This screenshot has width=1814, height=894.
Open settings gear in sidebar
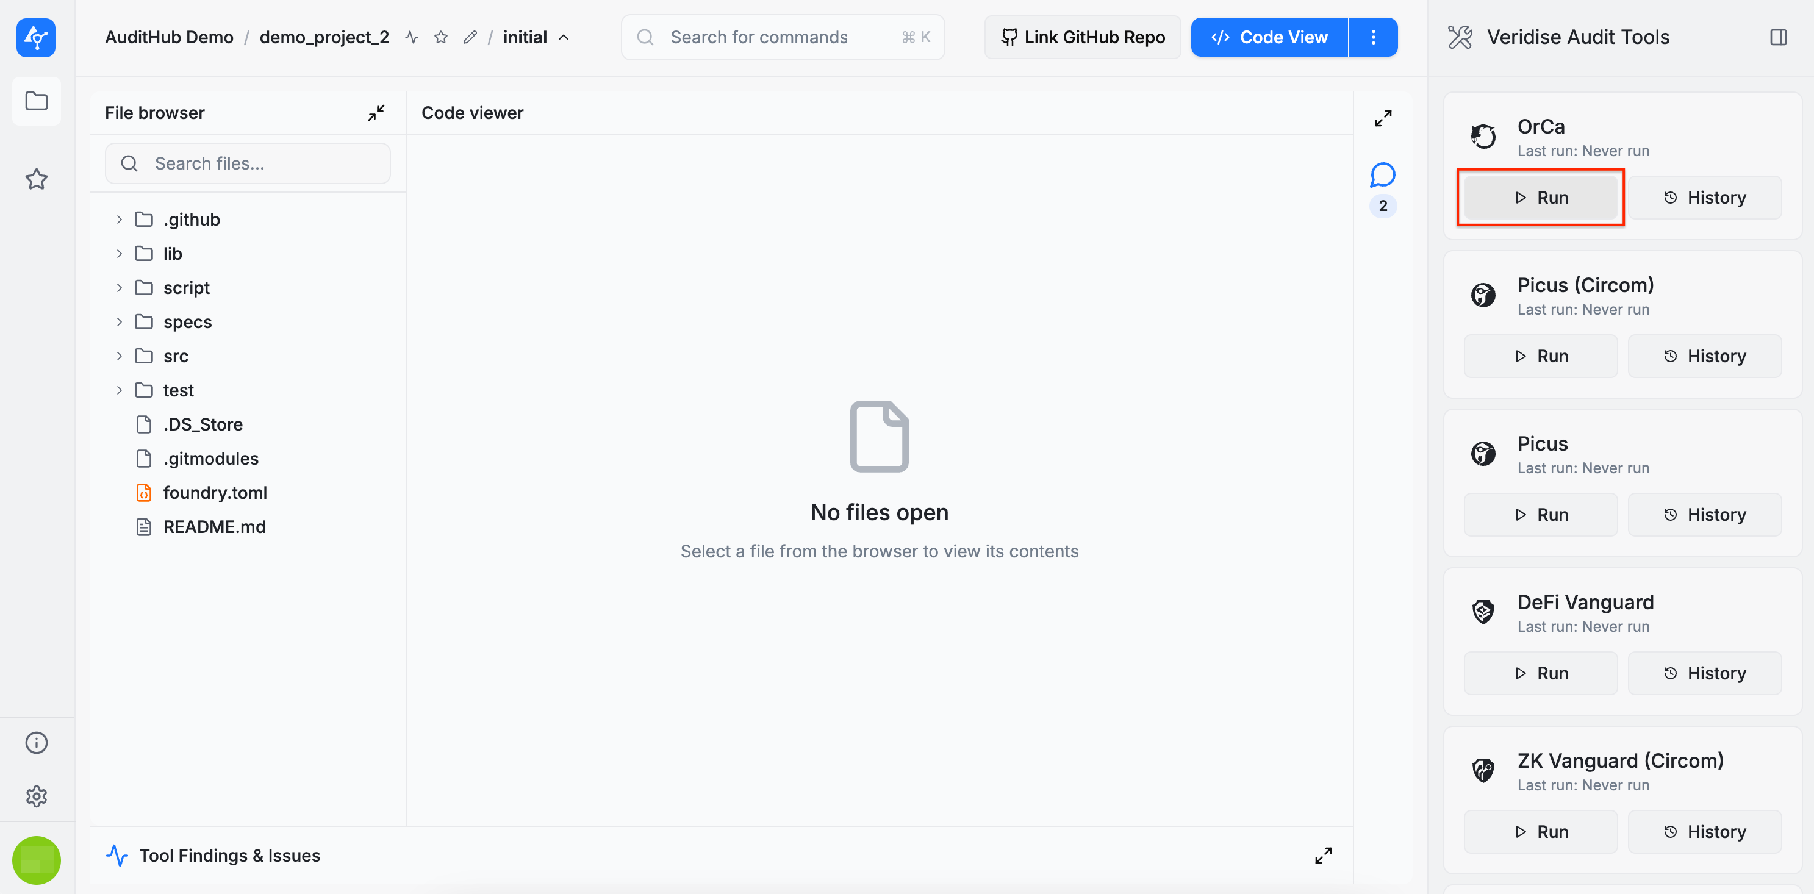(x=37, y=796)
